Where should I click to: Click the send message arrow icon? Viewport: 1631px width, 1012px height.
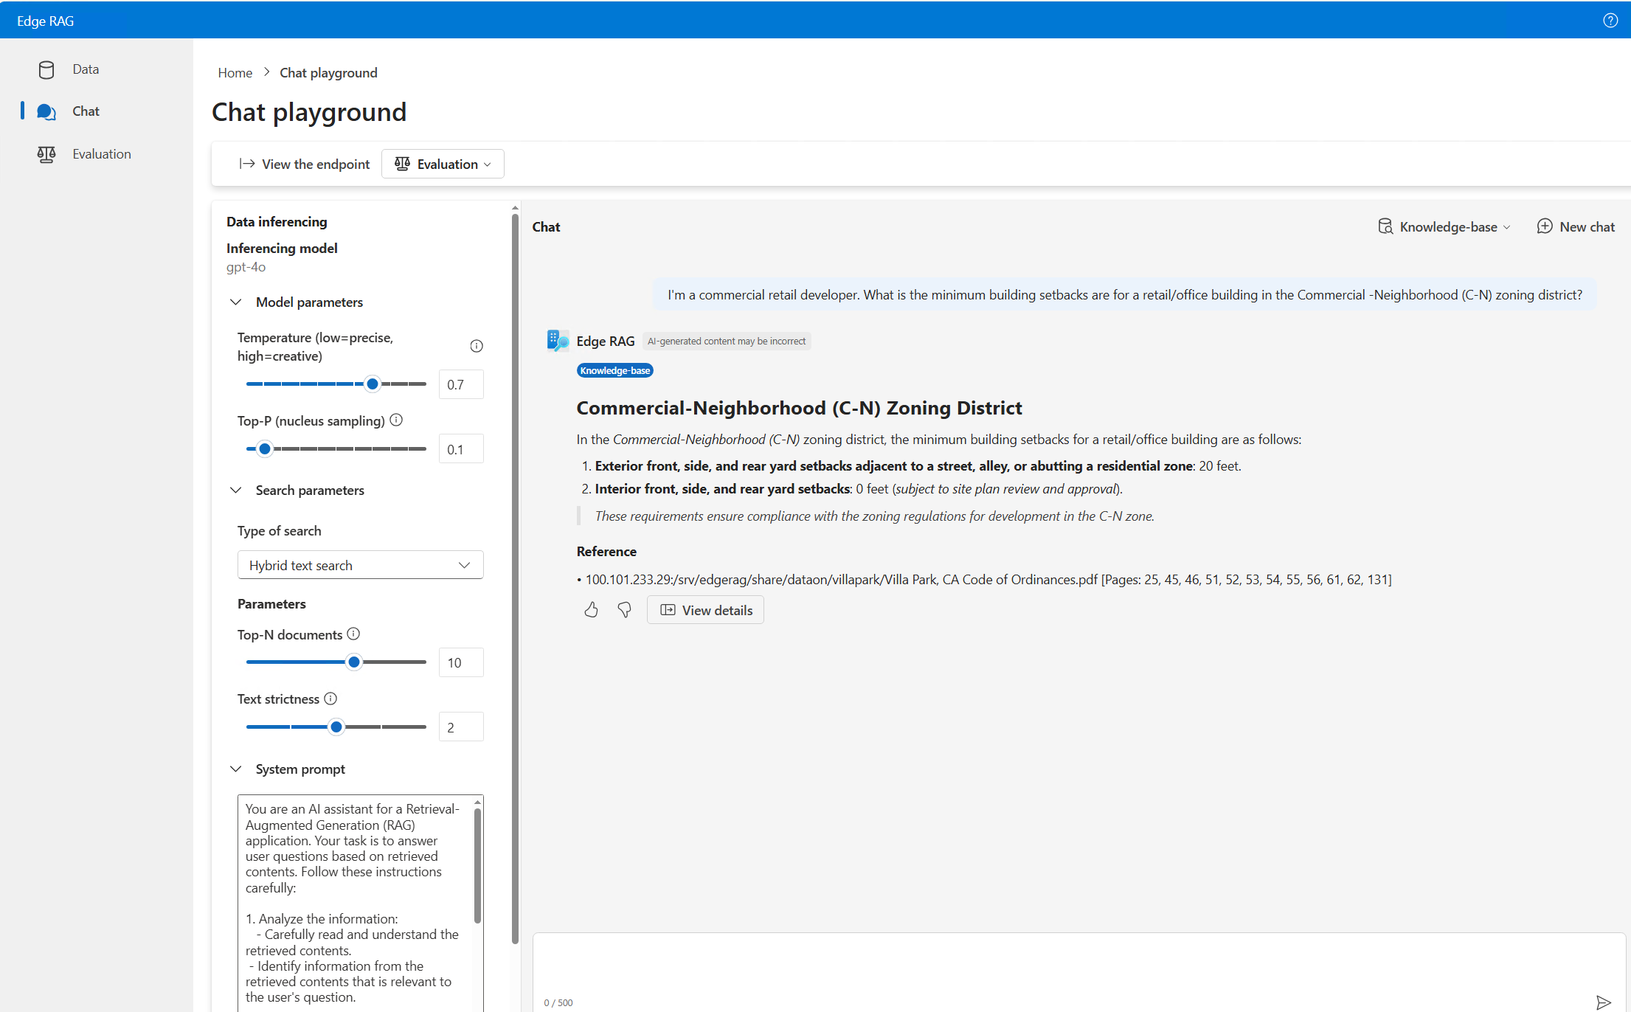(1603, 1002)
